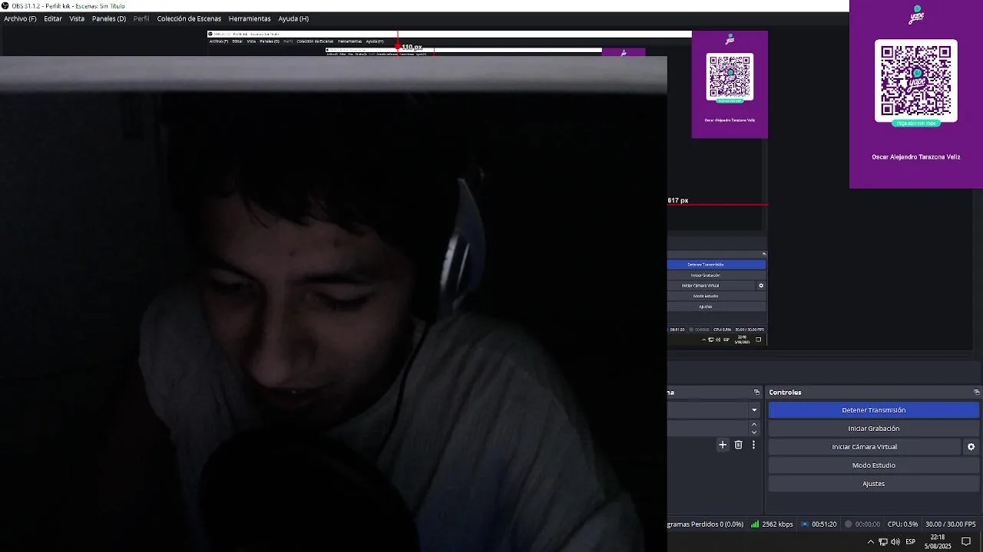Click the Perdidos 0 (0.0%) dropped frames text
This screenshot has height=552, width=983.
(x=717, y=524)
